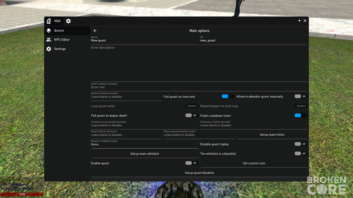Click the Setup team limits button

coord(272,134)
